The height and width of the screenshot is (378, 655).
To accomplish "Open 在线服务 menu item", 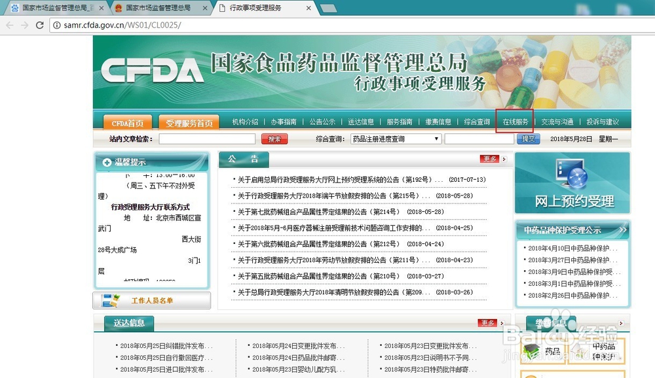I will pyautogui.click(x=515, y=122).
